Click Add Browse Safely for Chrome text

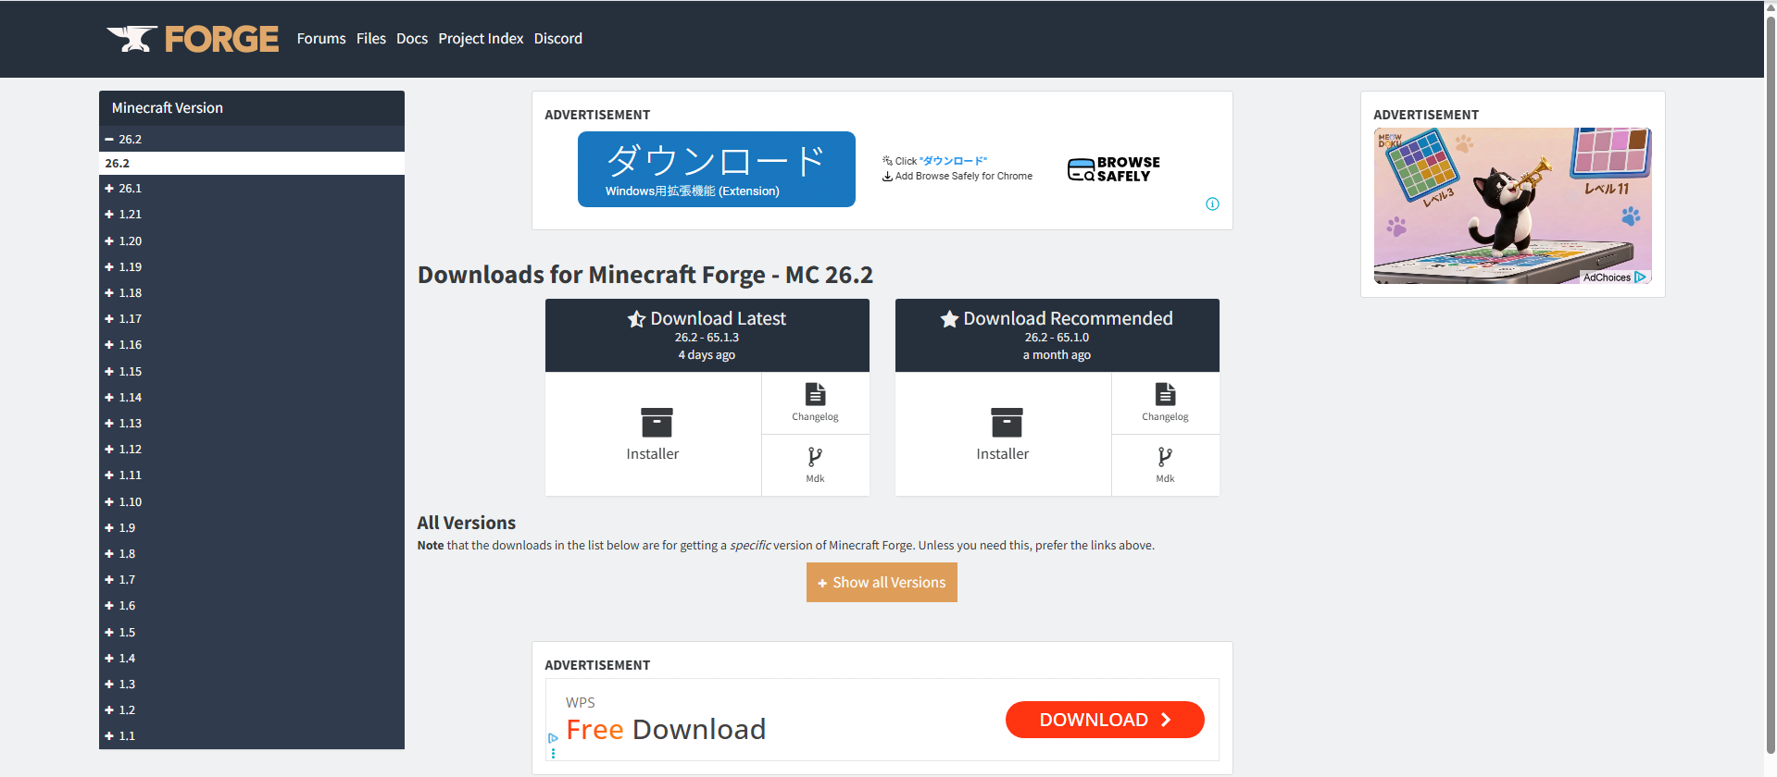point(964,176)
